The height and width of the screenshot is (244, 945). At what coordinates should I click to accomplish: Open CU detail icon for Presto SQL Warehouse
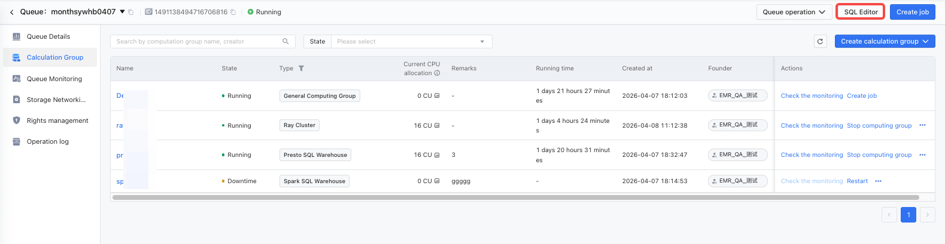437,155
